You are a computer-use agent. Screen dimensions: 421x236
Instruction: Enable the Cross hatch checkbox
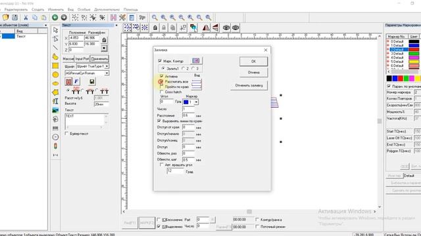tap(162, 92)
